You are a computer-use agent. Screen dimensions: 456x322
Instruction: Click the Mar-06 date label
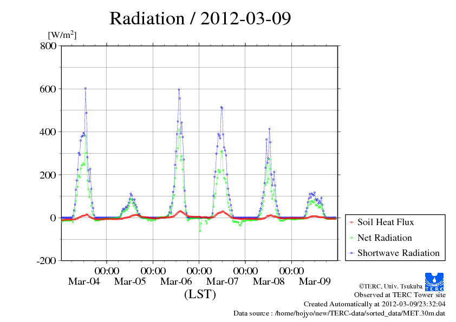pyautogui.click(x=176, y=281)
